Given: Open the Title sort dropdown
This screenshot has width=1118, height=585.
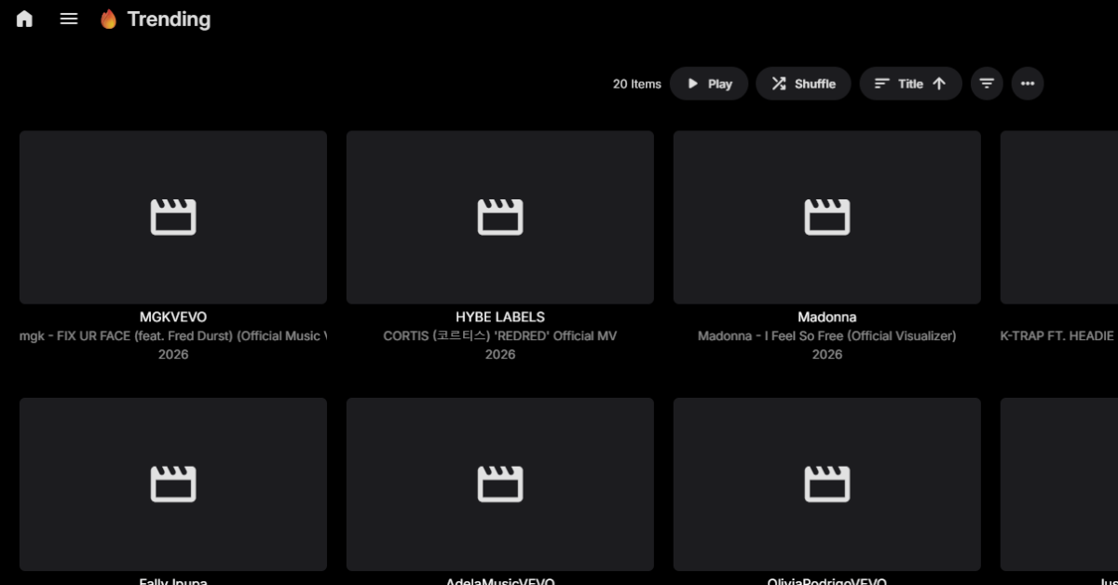Looking at the screenshot, I should [910, 84].
